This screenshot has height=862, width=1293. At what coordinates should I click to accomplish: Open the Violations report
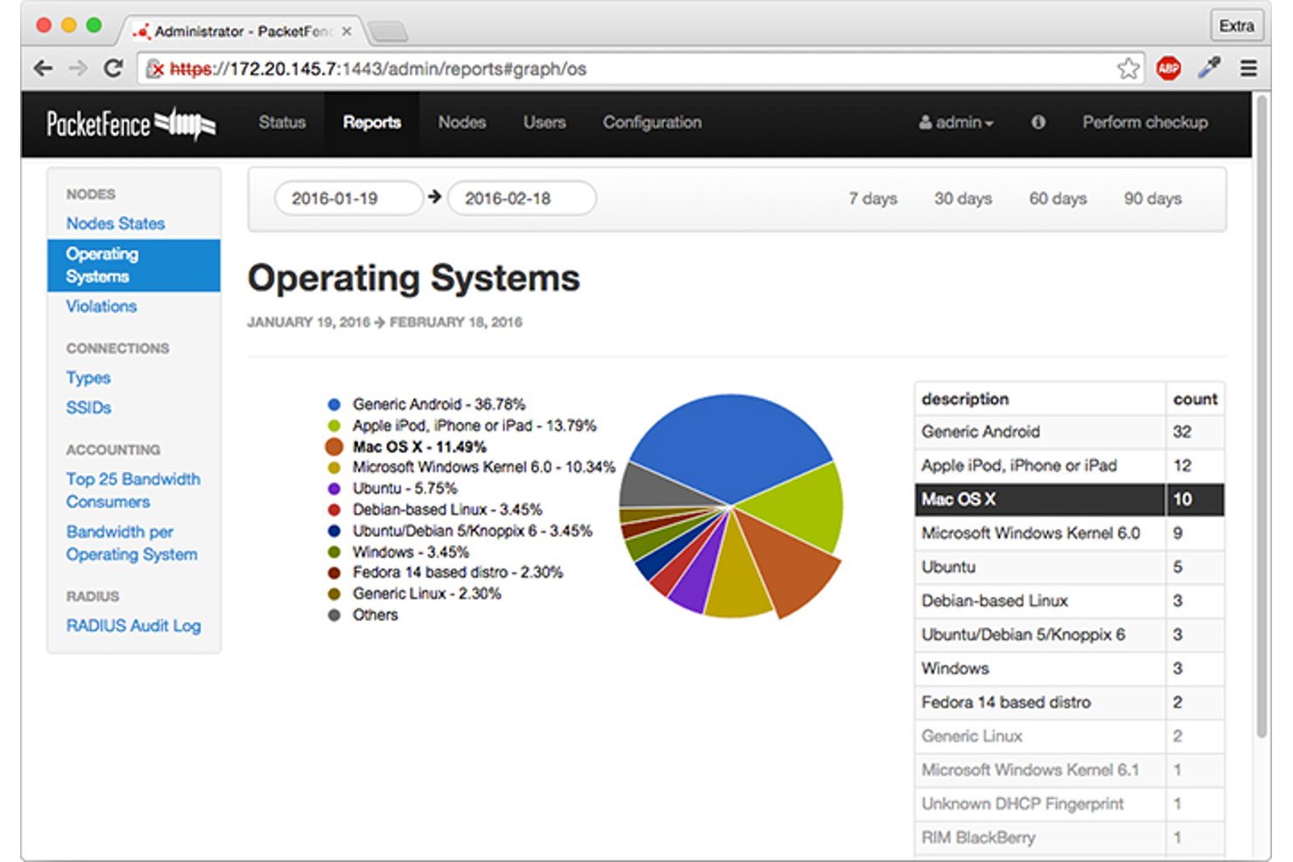coord(101,307)
